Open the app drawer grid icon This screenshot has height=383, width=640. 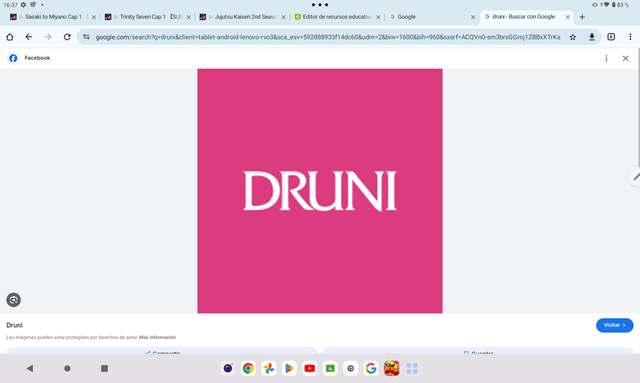[x=412, y=368]
